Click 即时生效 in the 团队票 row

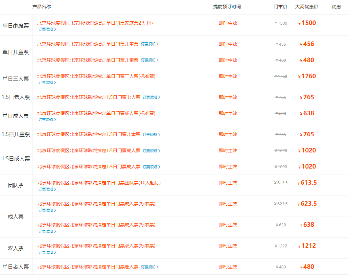pyautogui.click(x=228, y=183)
